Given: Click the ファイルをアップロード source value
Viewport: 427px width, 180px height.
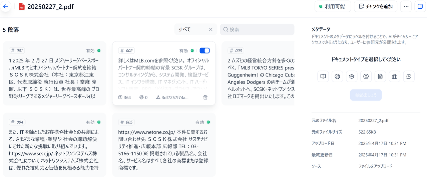Looking at the screenshot, I should (x=375, y=166).
